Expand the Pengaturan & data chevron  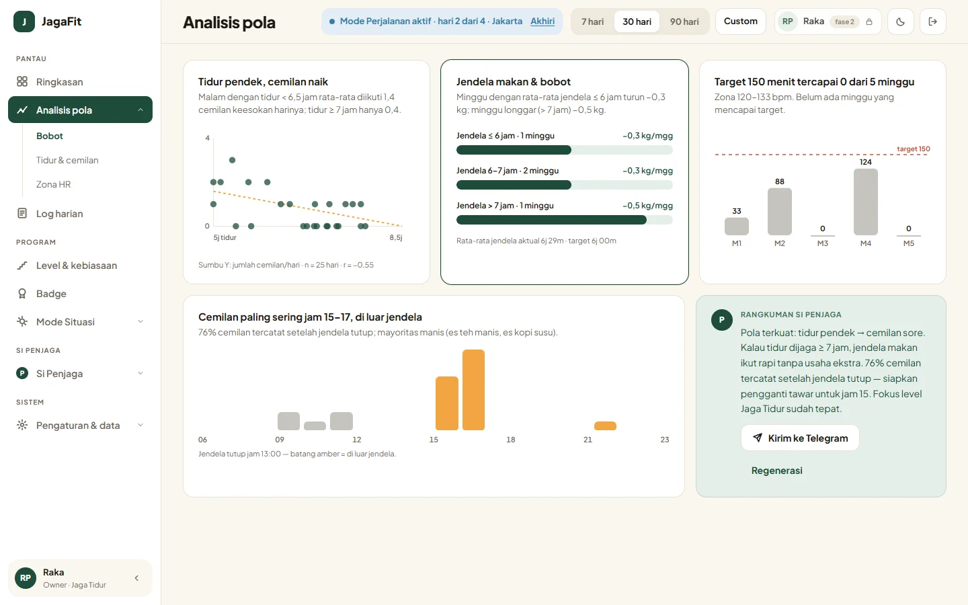click(140, 426)
